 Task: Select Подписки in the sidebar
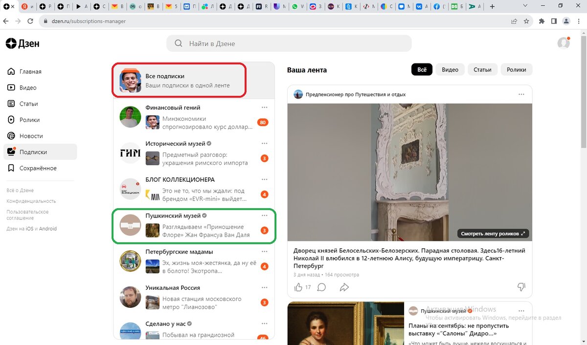(40, 152)
